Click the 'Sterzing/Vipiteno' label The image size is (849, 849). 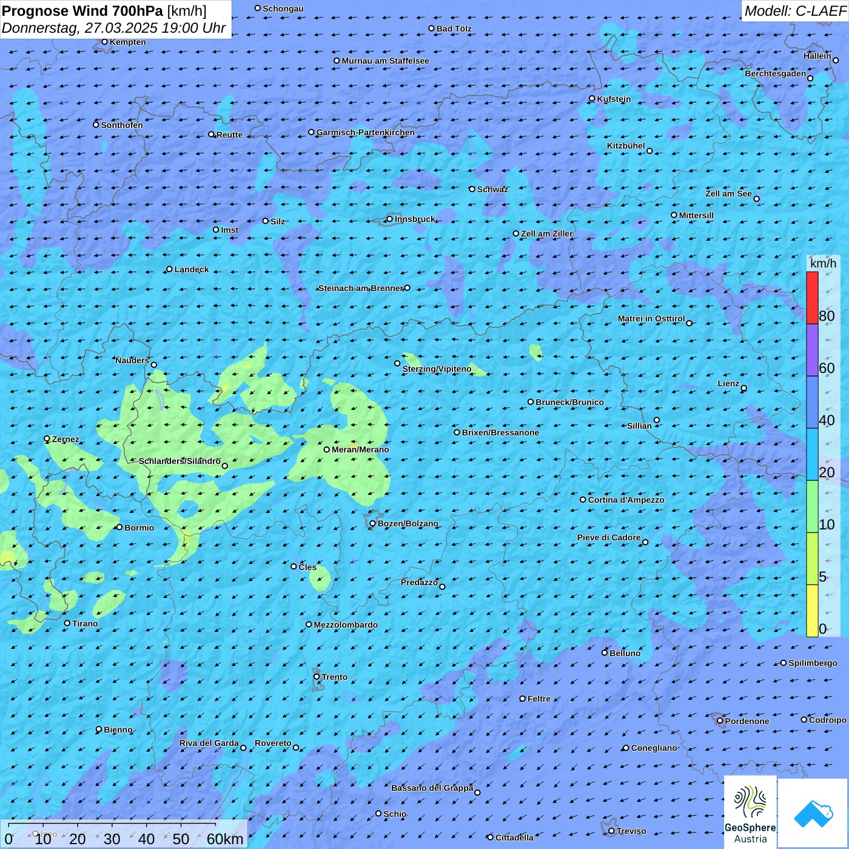tap(437, 369)
